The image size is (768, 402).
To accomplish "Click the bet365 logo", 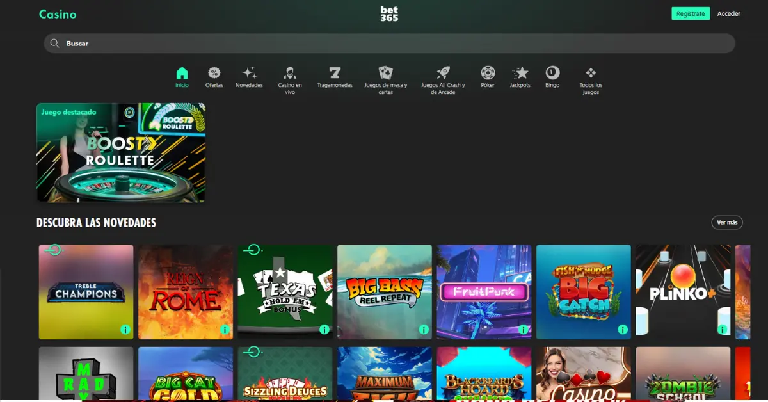I will [389, 14].
